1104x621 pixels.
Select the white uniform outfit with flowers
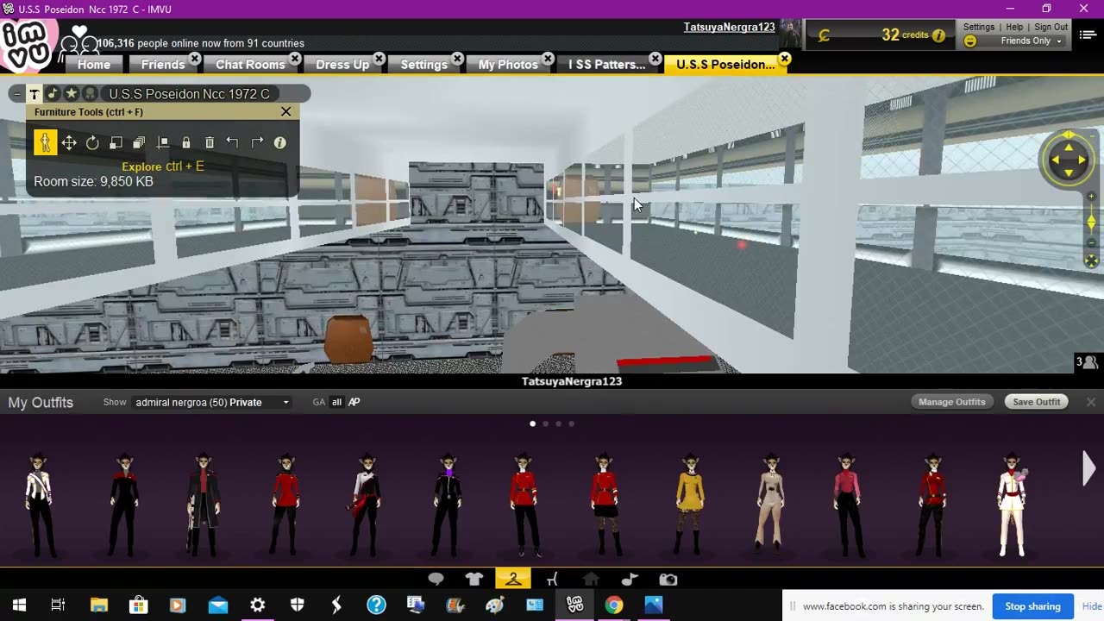(x=1012, y=505)
